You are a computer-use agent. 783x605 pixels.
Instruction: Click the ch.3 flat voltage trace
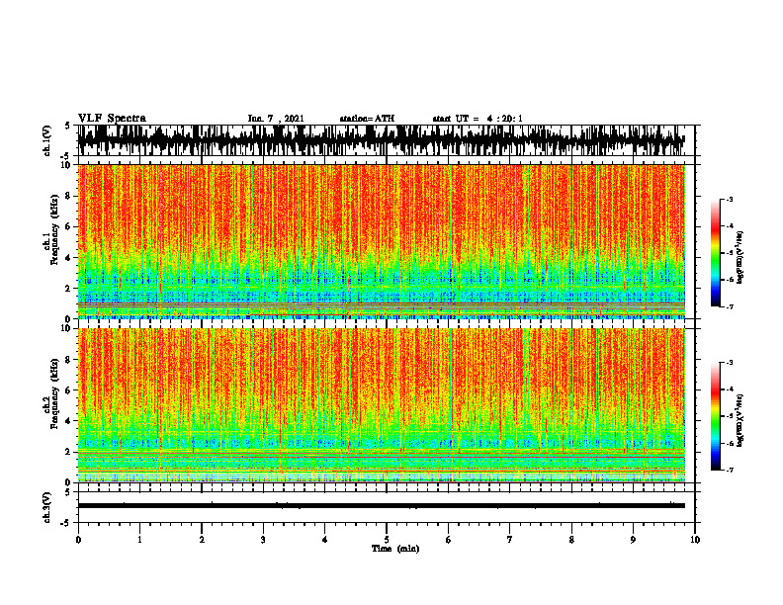pos(382,506)
